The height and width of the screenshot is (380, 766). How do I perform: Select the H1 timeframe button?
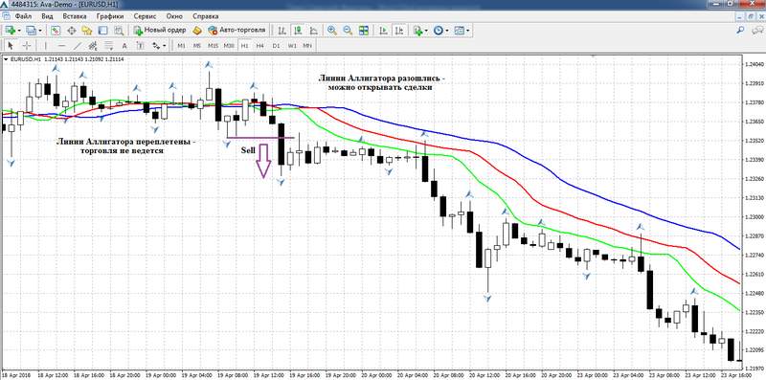click(244, 45)
